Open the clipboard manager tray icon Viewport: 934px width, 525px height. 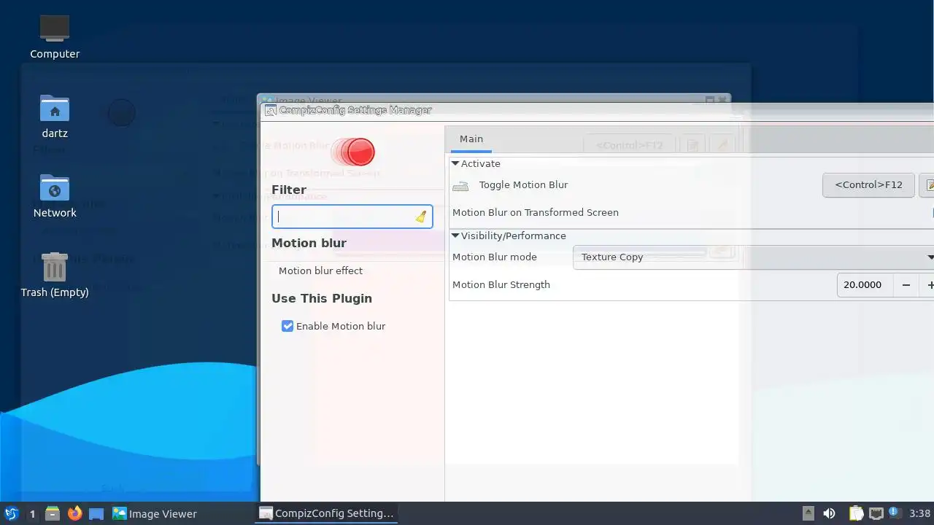[x=856, y=513]
